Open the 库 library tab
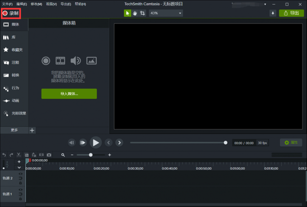The height and width of the screenshot is (207, 307). pyautogui.click(x=14, y=37)
